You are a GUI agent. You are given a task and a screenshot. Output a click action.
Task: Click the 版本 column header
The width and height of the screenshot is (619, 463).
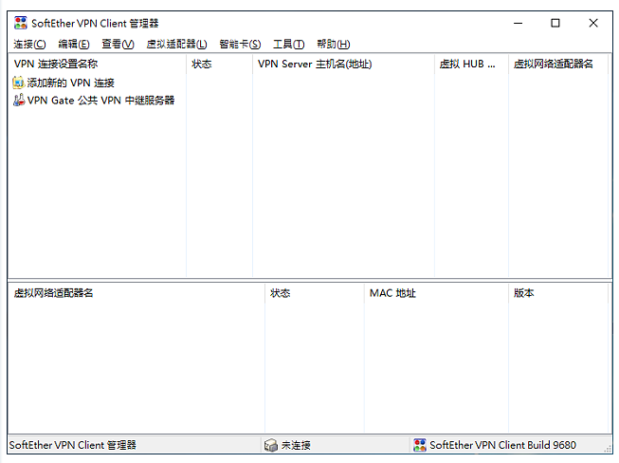[557, 293]
